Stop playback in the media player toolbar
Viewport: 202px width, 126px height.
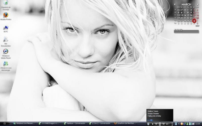[x=153, y=124]
